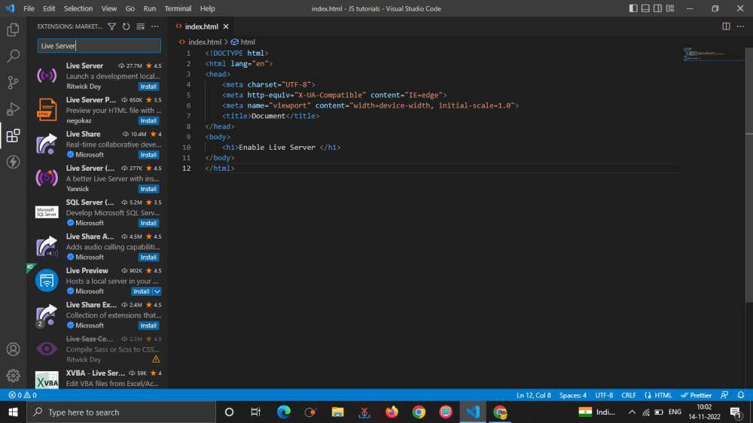Viewport: 753px width, 423px height.
Task: Refresh the extensions list
Action: [x=126, y=26]
